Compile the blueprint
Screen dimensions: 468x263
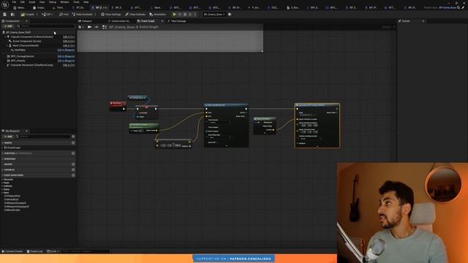[28, 15]
